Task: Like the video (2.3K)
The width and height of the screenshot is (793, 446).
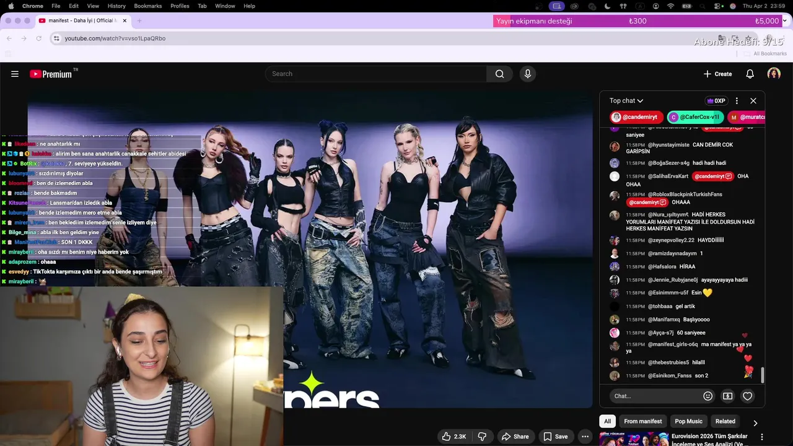Action: [453, 437]
